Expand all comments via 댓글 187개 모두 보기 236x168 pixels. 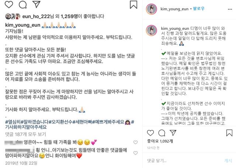click(25, 134)
